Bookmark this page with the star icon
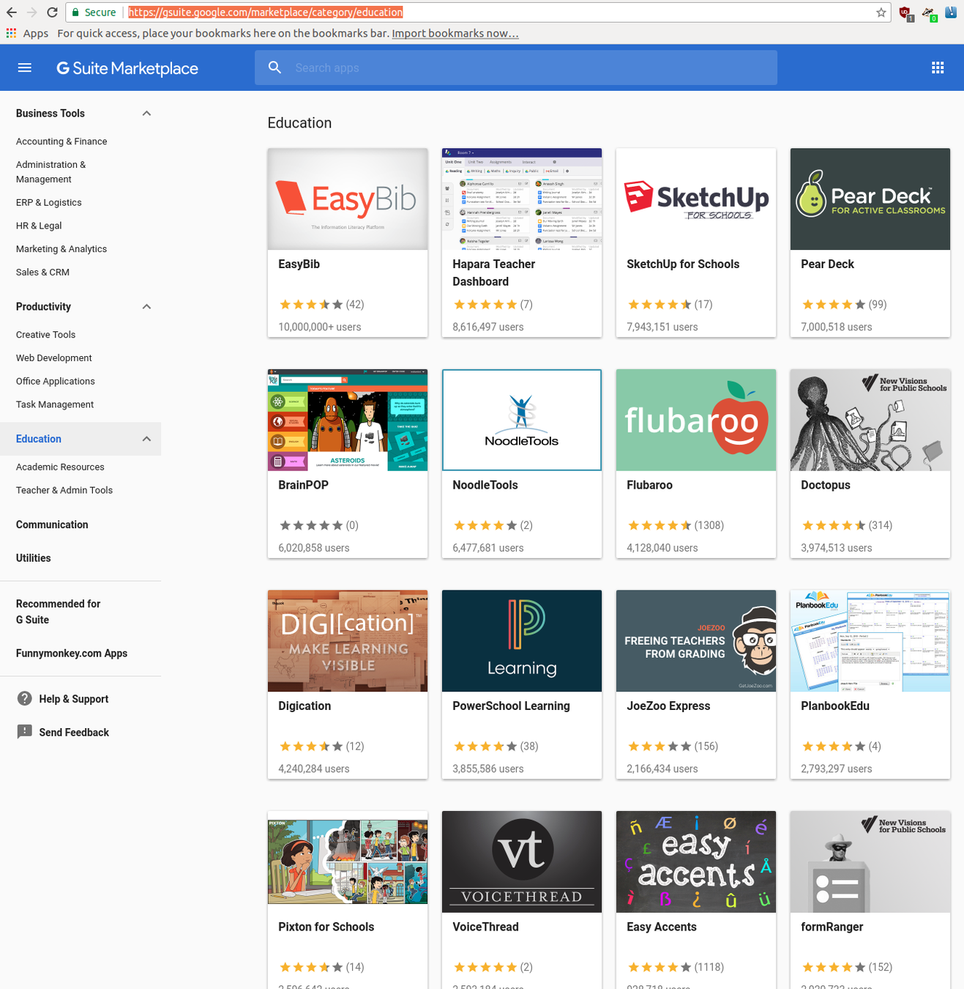The image size is (964, 989). coord(881,12)
